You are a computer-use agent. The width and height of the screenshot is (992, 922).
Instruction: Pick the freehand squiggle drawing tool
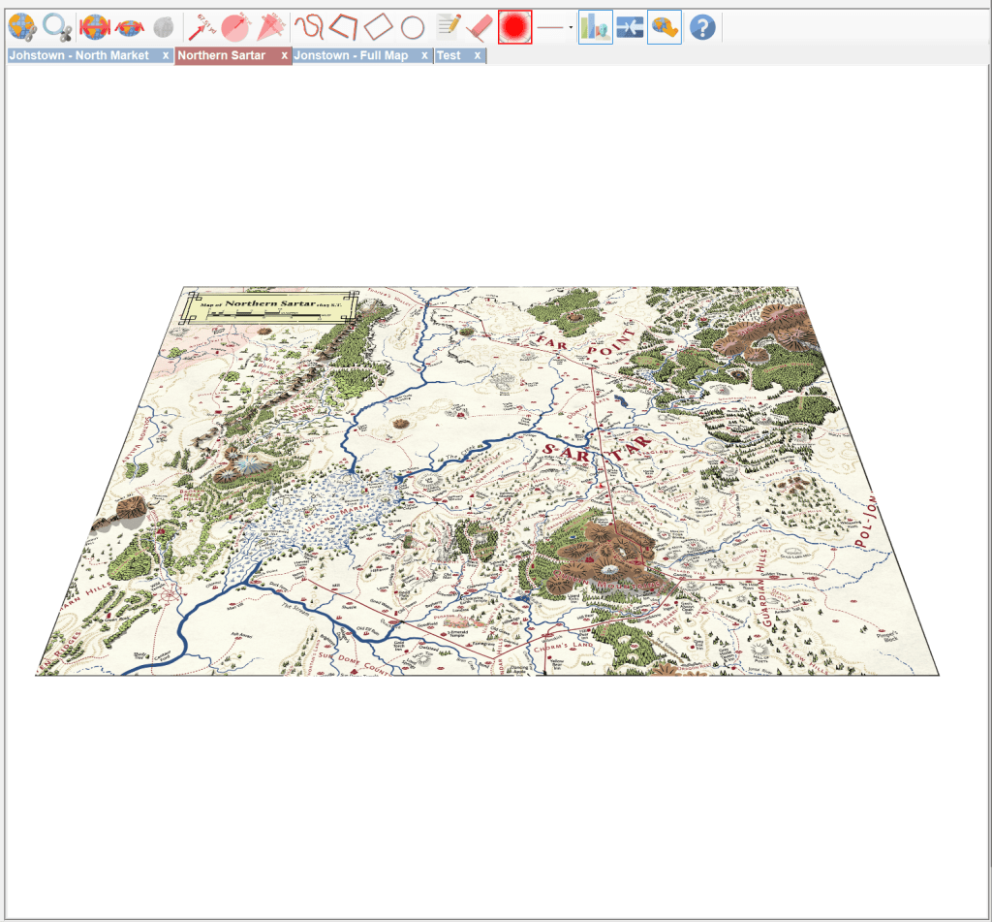(x=308, y=27)
